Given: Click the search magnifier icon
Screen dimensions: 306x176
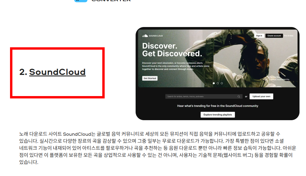Looking at the screenshot, I should pos(238,96).
